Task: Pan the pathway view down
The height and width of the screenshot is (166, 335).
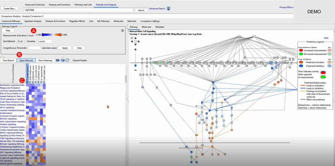Action: [x=135, y=44]
